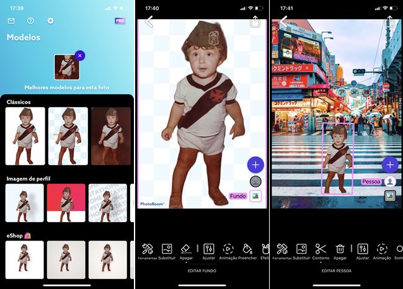Tap the plus button on Tokyo street image
The image size is (403, 289).
point(389,164)
